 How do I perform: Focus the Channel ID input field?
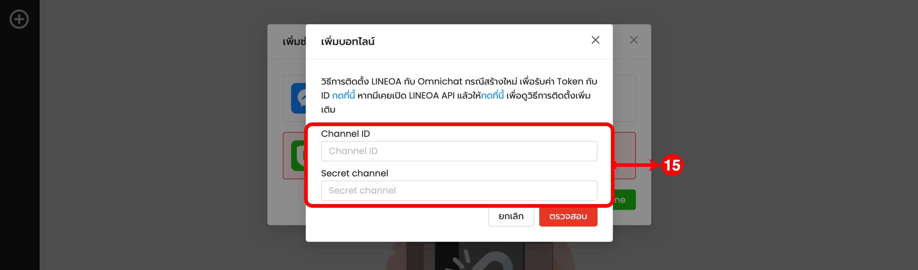click(459, 151)
